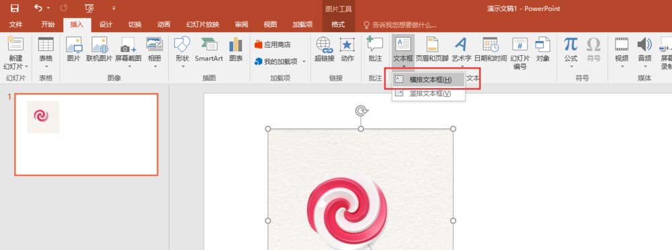Click the 相册 icon
Screen dimensions: 672x250
[x=155, y=44]
